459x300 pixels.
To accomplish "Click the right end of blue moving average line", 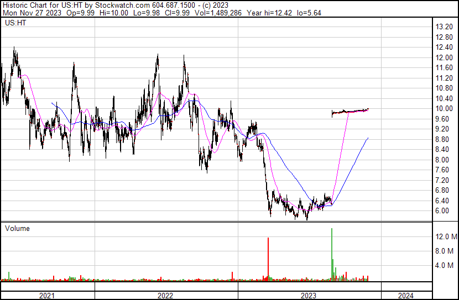I will (x=367, y=138).
